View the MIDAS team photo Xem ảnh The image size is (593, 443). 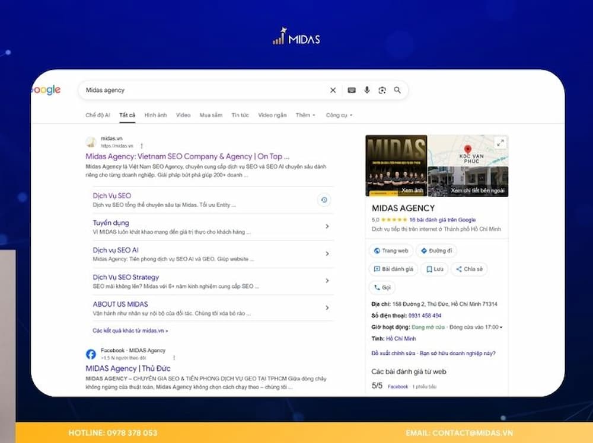click(x=396, y=166)
